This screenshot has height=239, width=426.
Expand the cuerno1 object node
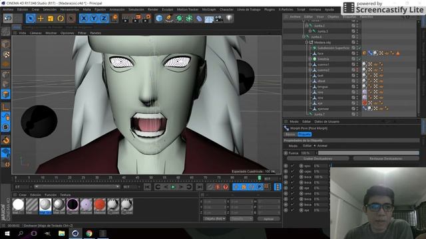[310, 64]
